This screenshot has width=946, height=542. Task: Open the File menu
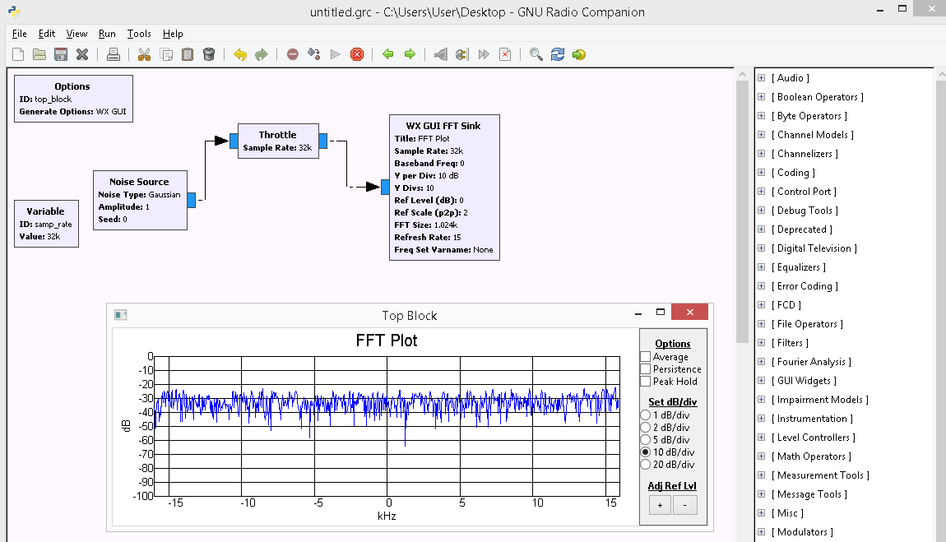(19, 34)
